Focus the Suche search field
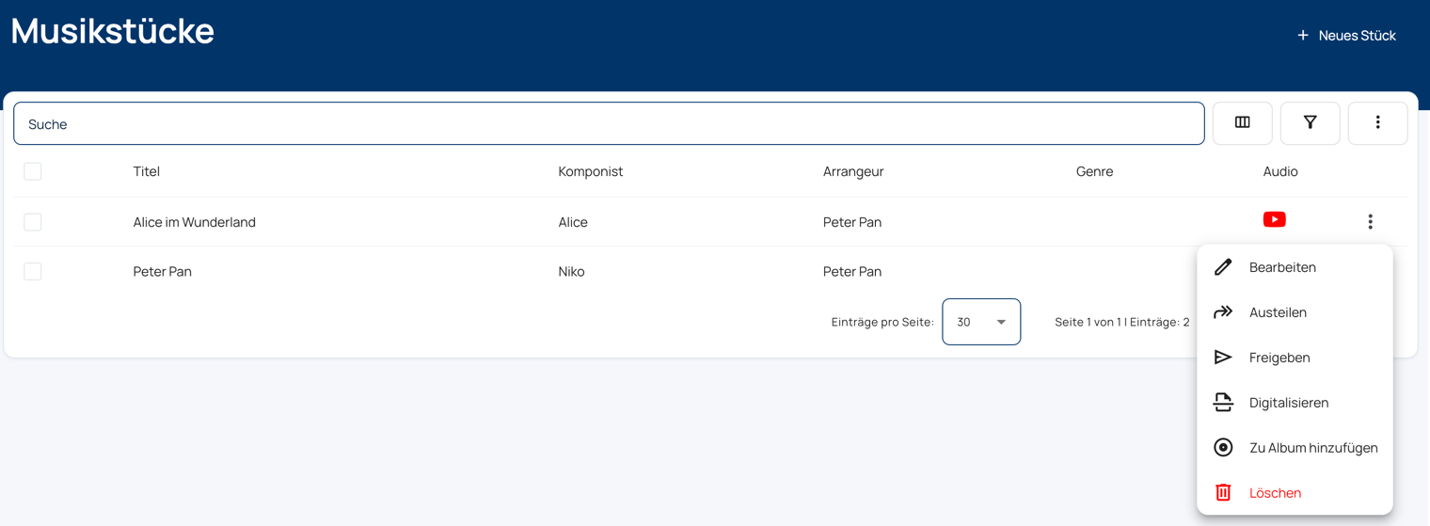This screenshot has height=526, width=1430. click(608, 124)
